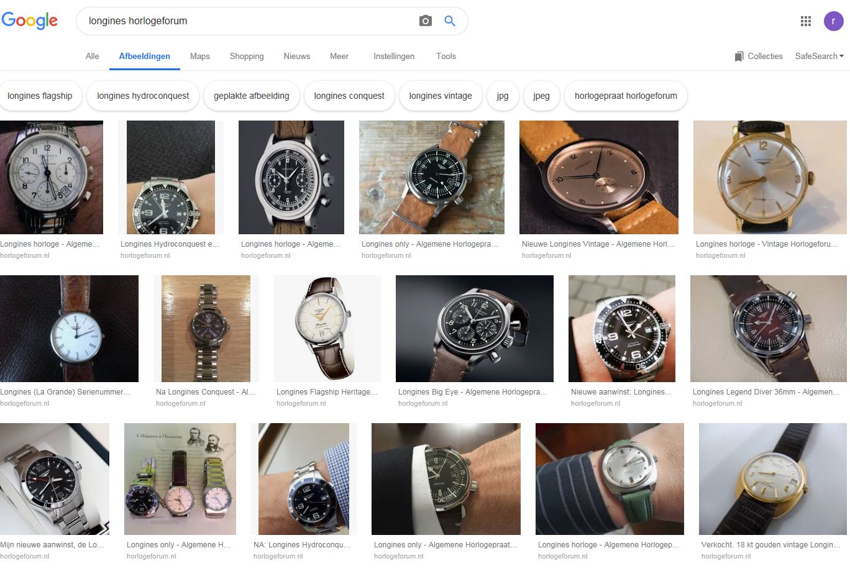The width and height of the screenshot is (850, 571).
Task: Open the Longines Legend Diver 36mm image
Action: click(x=769, y=329)
